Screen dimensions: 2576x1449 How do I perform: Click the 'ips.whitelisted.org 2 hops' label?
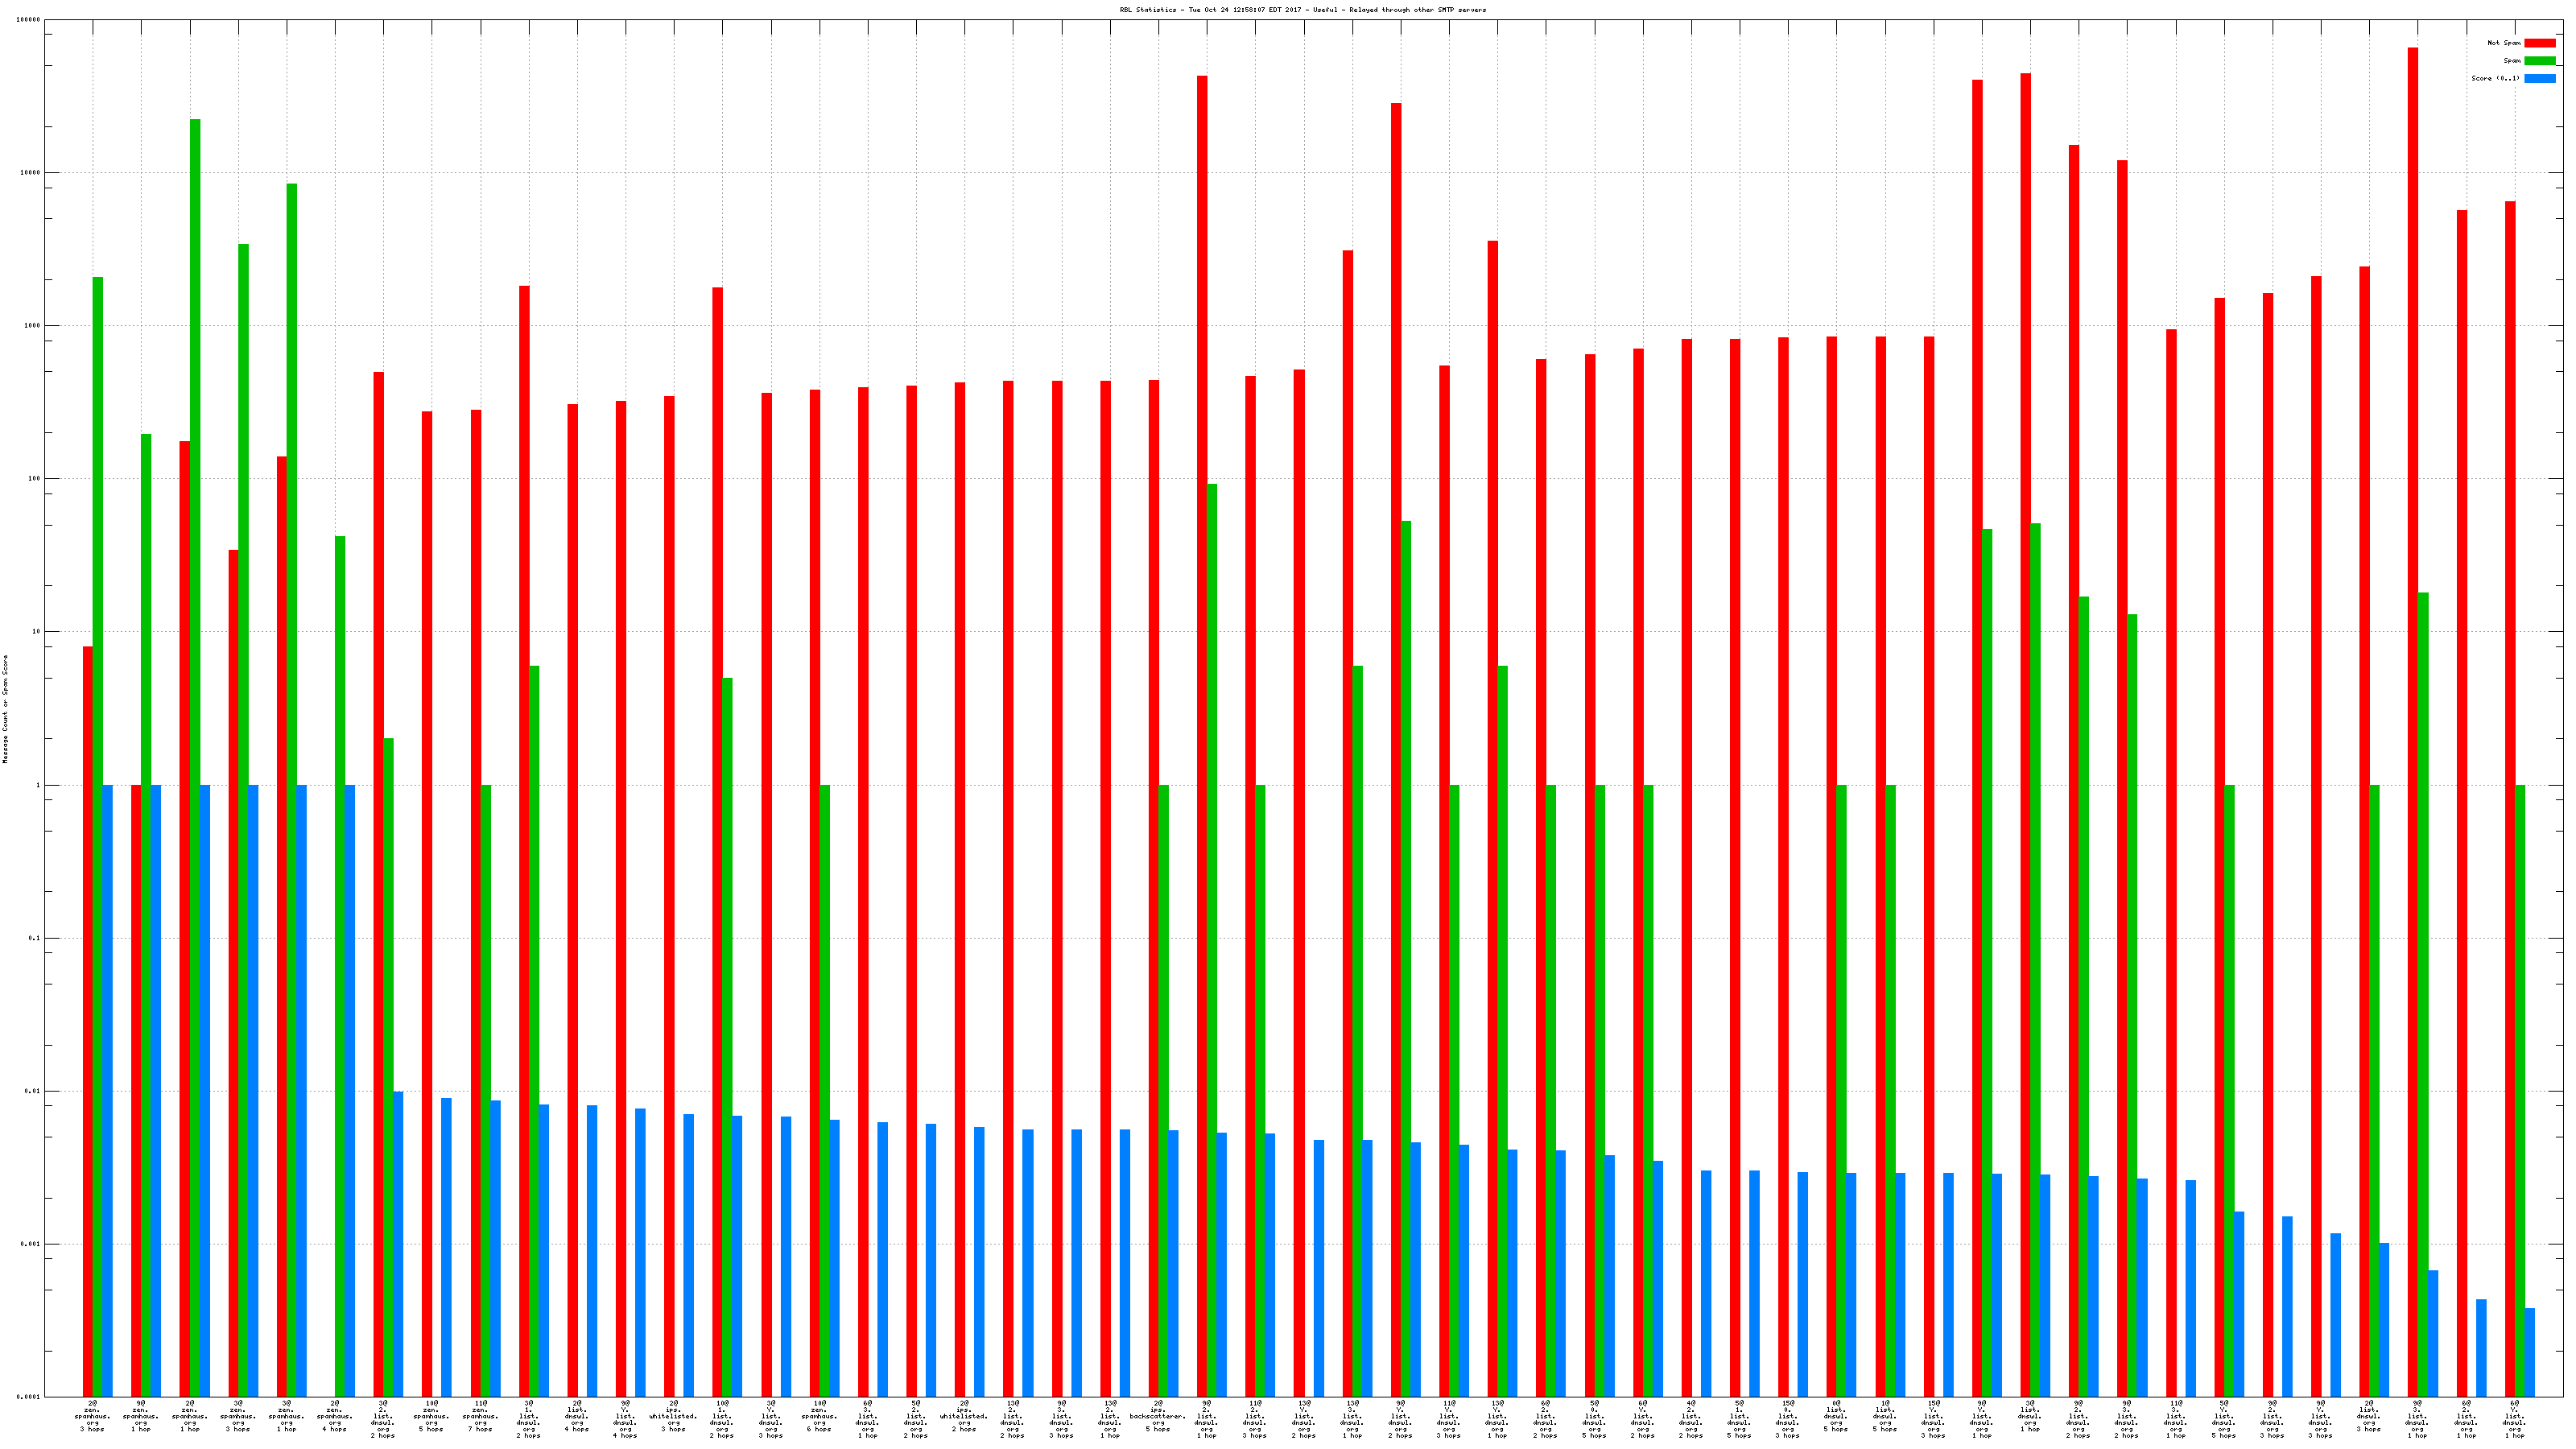pos(964,1417)
